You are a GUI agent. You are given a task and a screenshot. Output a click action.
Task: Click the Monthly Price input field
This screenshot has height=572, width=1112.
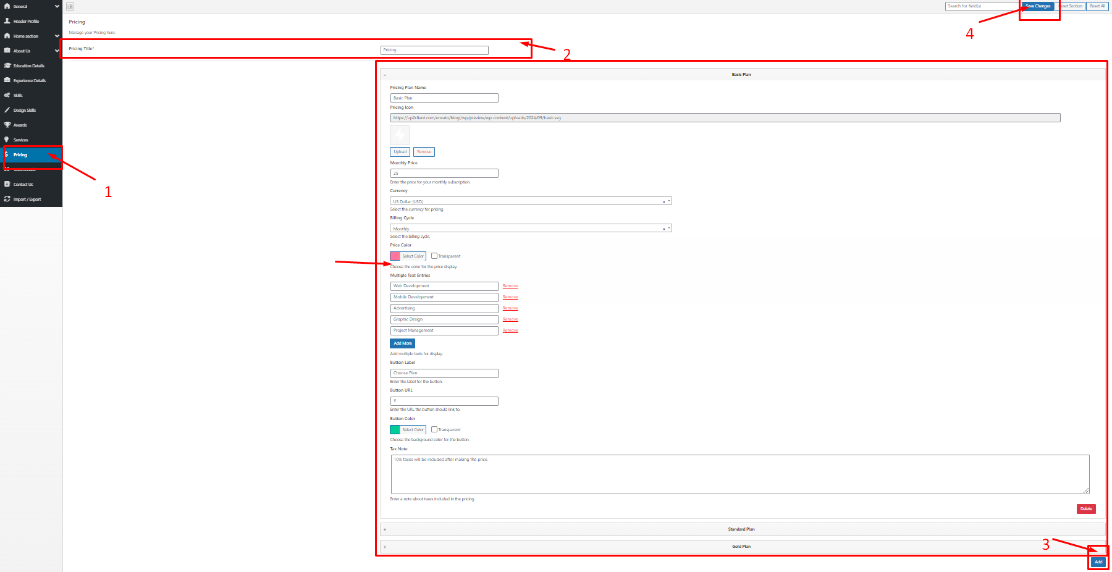[x=444, y=174]
